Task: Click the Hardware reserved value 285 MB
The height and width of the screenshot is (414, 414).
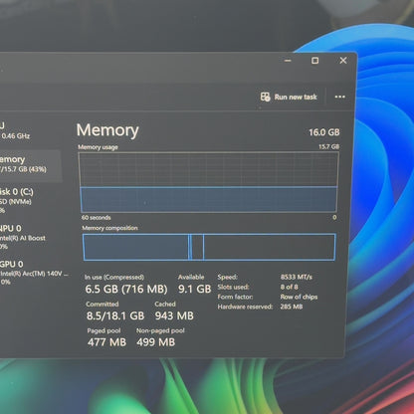Action: coord(292,307)
